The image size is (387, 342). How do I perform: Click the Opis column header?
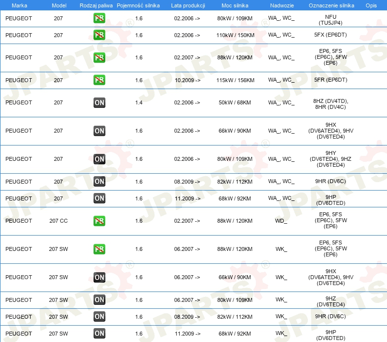tap(371, 5)
